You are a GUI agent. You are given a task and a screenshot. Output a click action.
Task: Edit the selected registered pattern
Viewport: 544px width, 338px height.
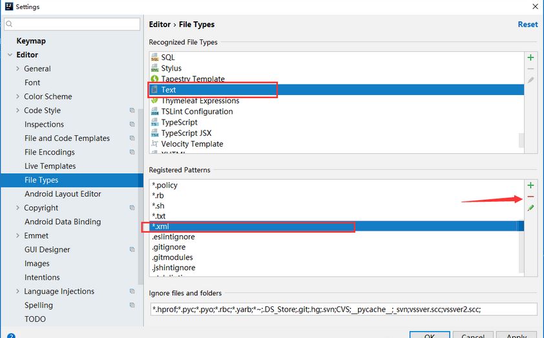[530, 208]
